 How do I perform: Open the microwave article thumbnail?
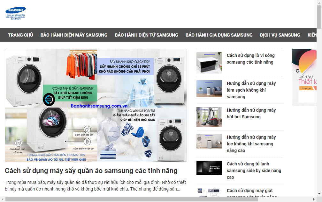209,63
